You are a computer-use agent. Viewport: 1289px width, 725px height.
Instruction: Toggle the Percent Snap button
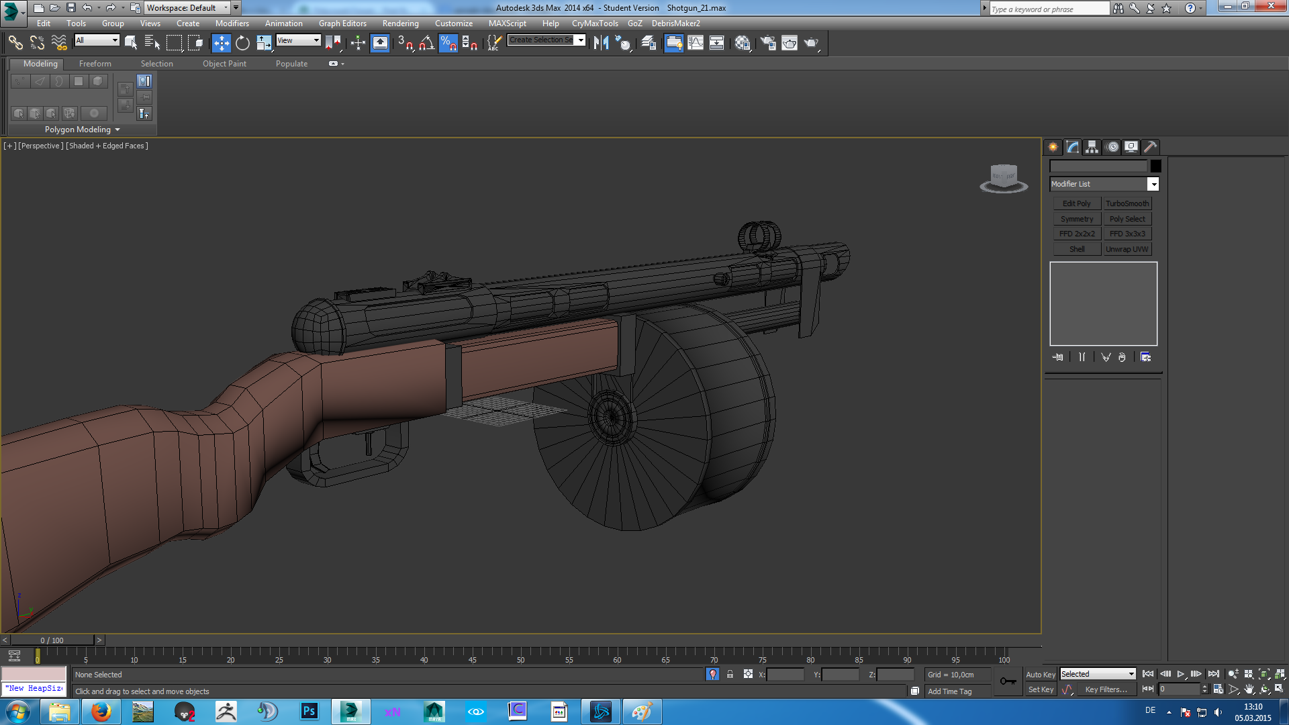tap(448, 43)
